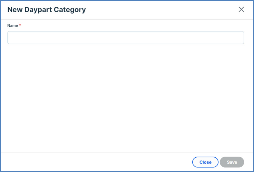The image size is (254, 172).
Task: Click right end of Name input
Action: [240, 38]
